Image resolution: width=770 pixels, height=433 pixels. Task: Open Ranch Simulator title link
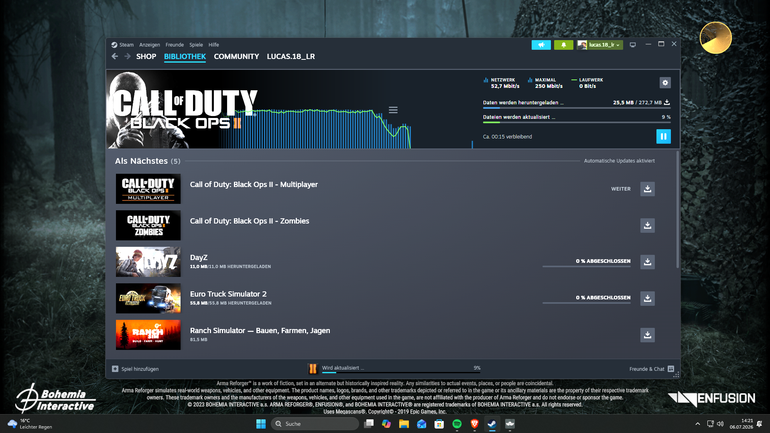click(x=260, y=331)
